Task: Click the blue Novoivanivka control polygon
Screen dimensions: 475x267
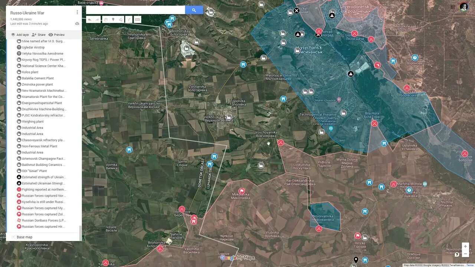Action: pyautogui.click(x=326, y=216)
